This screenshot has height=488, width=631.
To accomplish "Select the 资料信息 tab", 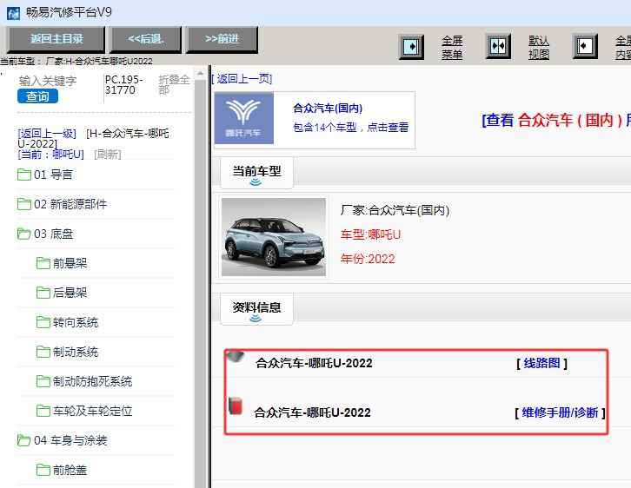I will tap(256, 309).
